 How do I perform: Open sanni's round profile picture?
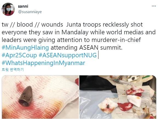[x=8, y=9]
